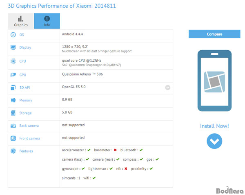Click the GPU card icon
This screenshot has width=245, height=195.
(x=13, y=75)
